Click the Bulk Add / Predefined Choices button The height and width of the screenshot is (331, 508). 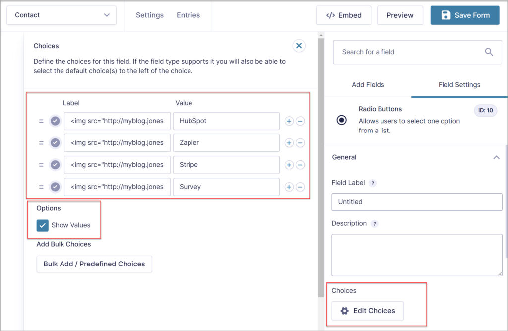point(94,264)
